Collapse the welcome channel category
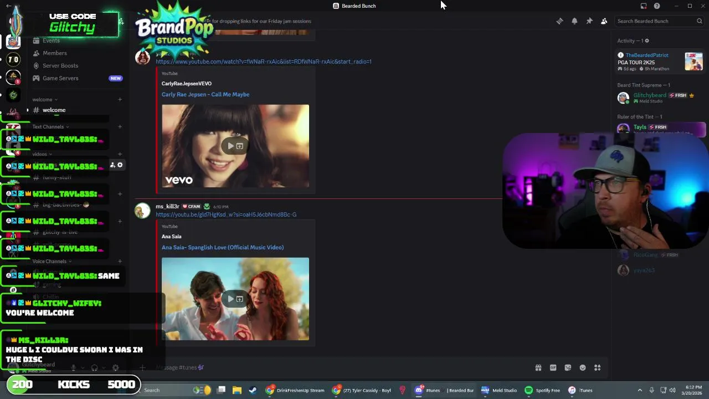This screenshot has width=709, height=399. point(44,100)
